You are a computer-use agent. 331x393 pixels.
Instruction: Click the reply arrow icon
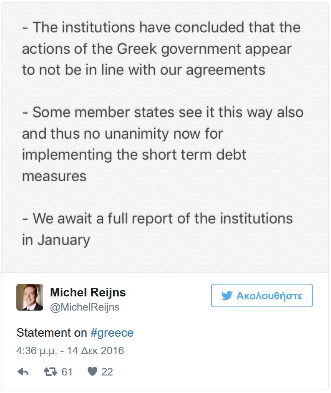click(x=23, y=372)
